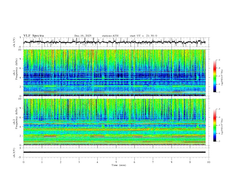Image resolution: width=235 pixels, height=182 pixels.
Task: Click the time axis tick label '7'
Action: [153, 162]
